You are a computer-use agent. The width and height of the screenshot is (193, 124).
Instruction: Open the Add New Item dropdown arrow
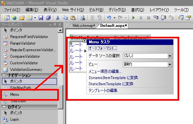click(x=35, y=18)
